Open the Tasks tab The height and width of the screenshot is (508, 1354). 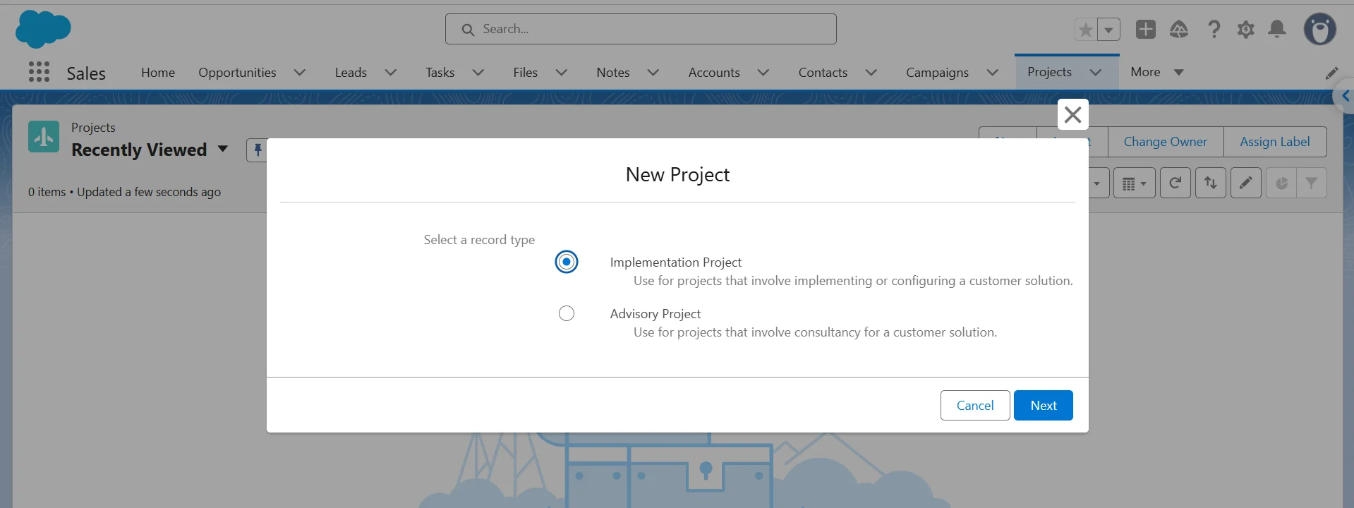point(440,73)
